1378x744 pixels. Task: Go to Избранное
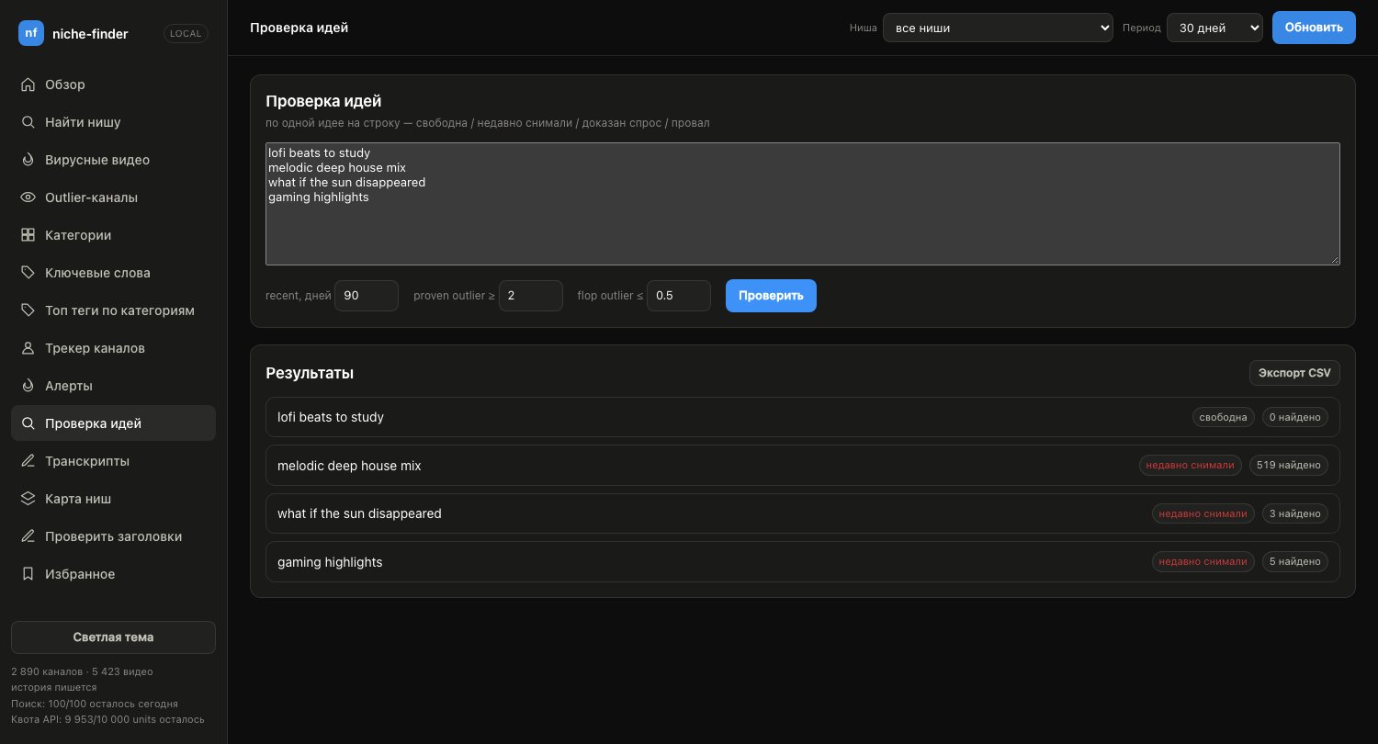tap(113, 574)
